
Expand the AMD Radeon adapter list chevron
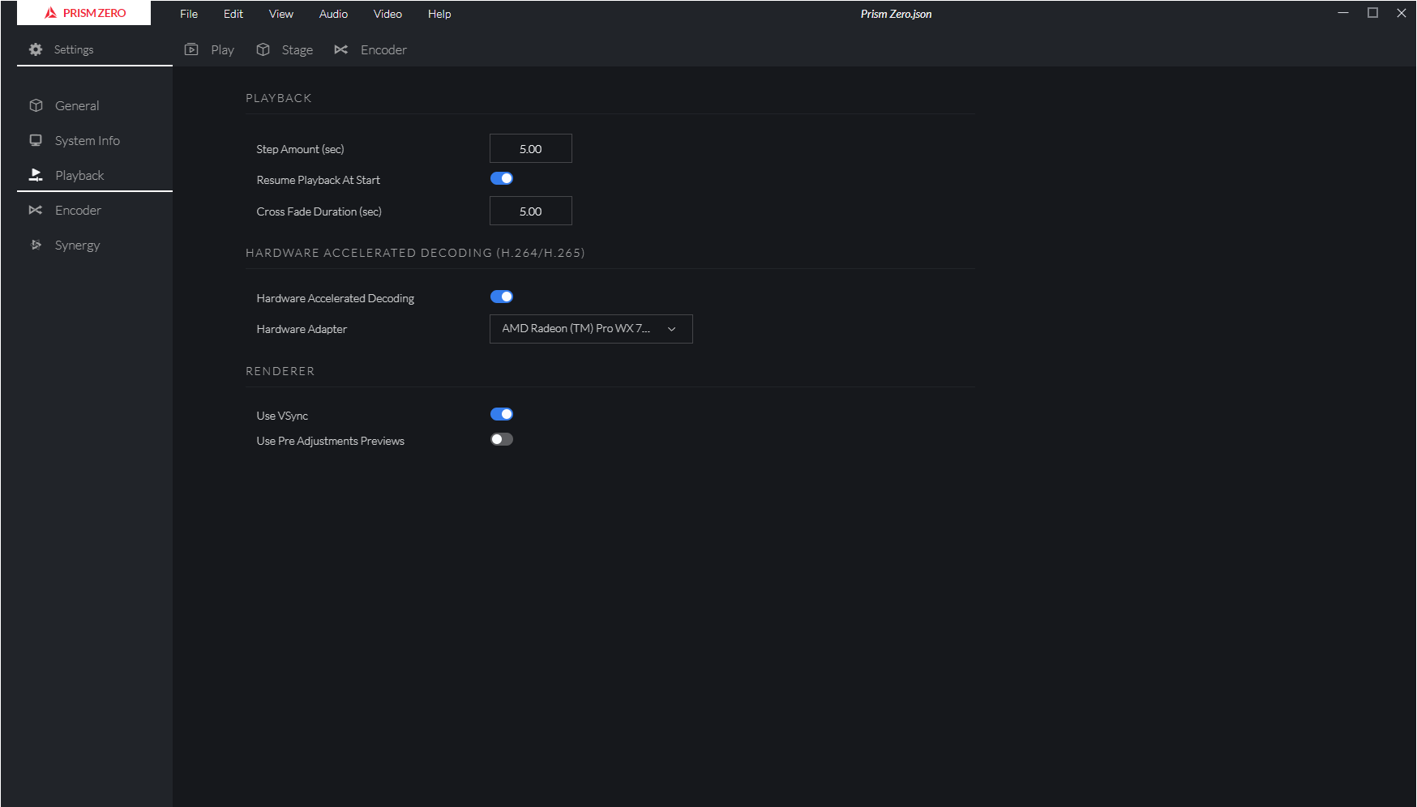tap(671, 329)
